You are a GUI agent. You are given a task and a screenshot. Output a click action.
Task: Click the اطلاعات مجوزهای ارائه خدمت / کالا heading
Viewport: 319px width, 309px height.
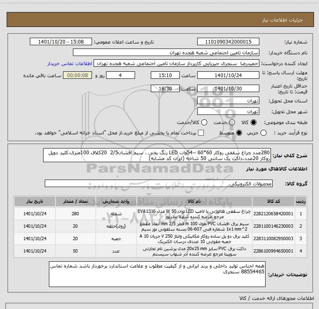(277, 298)
